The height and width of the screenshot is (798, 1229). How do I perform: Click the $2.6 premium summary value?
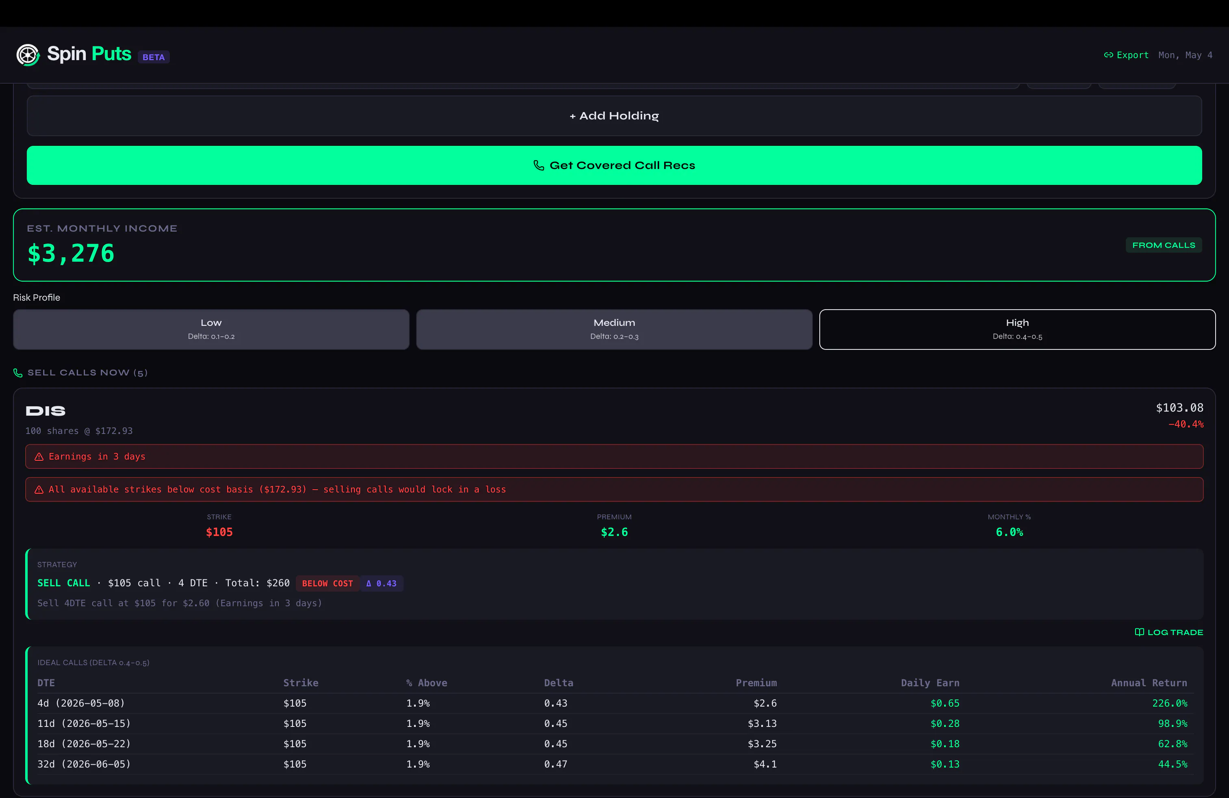click(x=614, y=532)
